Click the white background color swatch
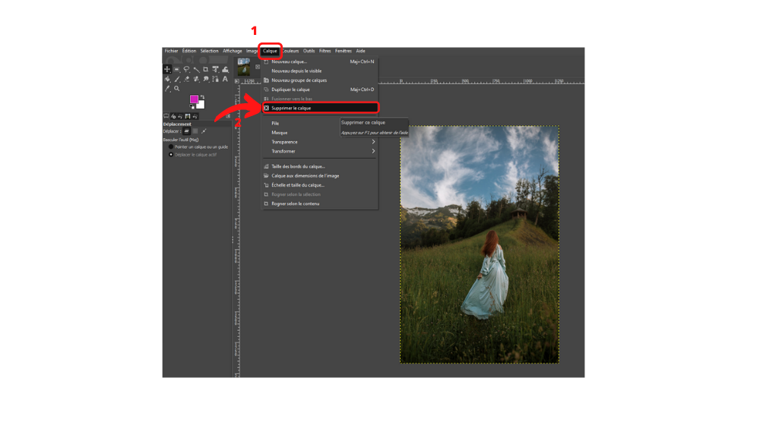Viewport: 760px width, 425px height. [x=201, y=105]
